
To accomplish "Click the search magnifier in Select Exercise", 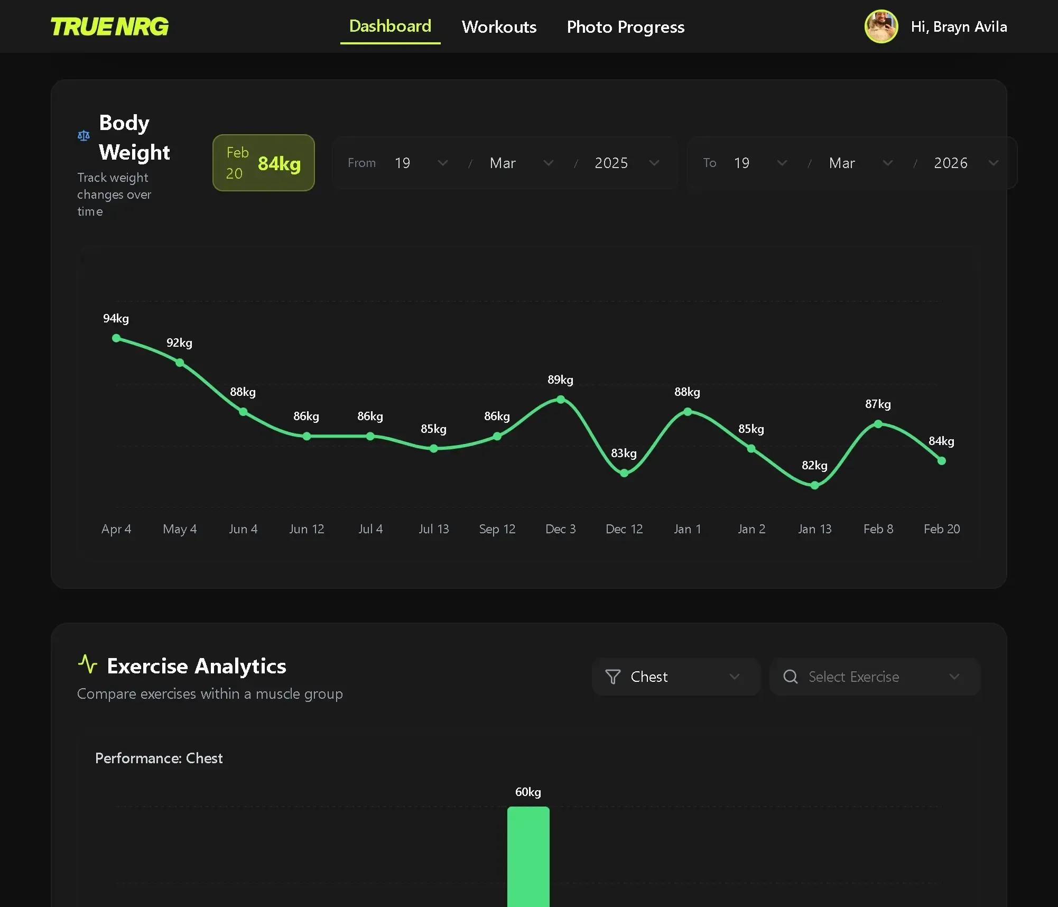I will coord(790,677).
